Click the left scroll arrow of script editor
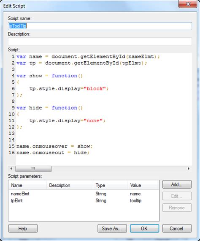200x241 pixels. [x=11, y=169]
